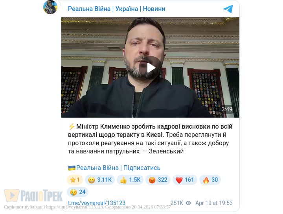Play the video of the address
283x214 pixels.
pyautogui.click(x=150, y=68)
